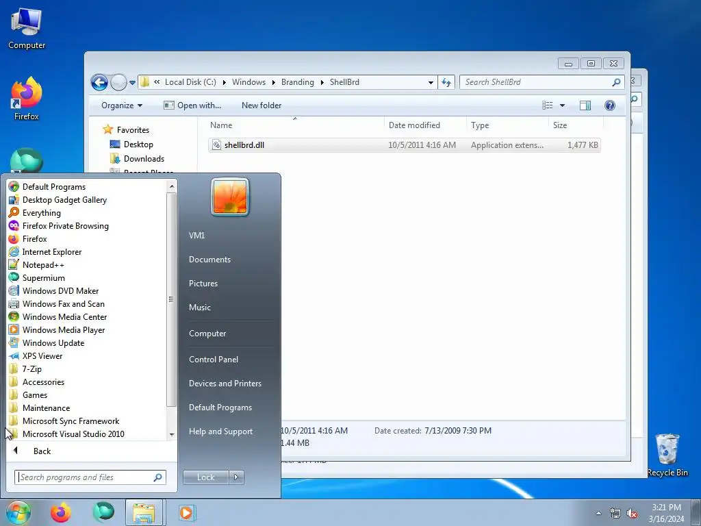This screenshot has width=701, height=526.
Task: Click the Explorer back navigation arrow
Action: click(x=99, y=82)
